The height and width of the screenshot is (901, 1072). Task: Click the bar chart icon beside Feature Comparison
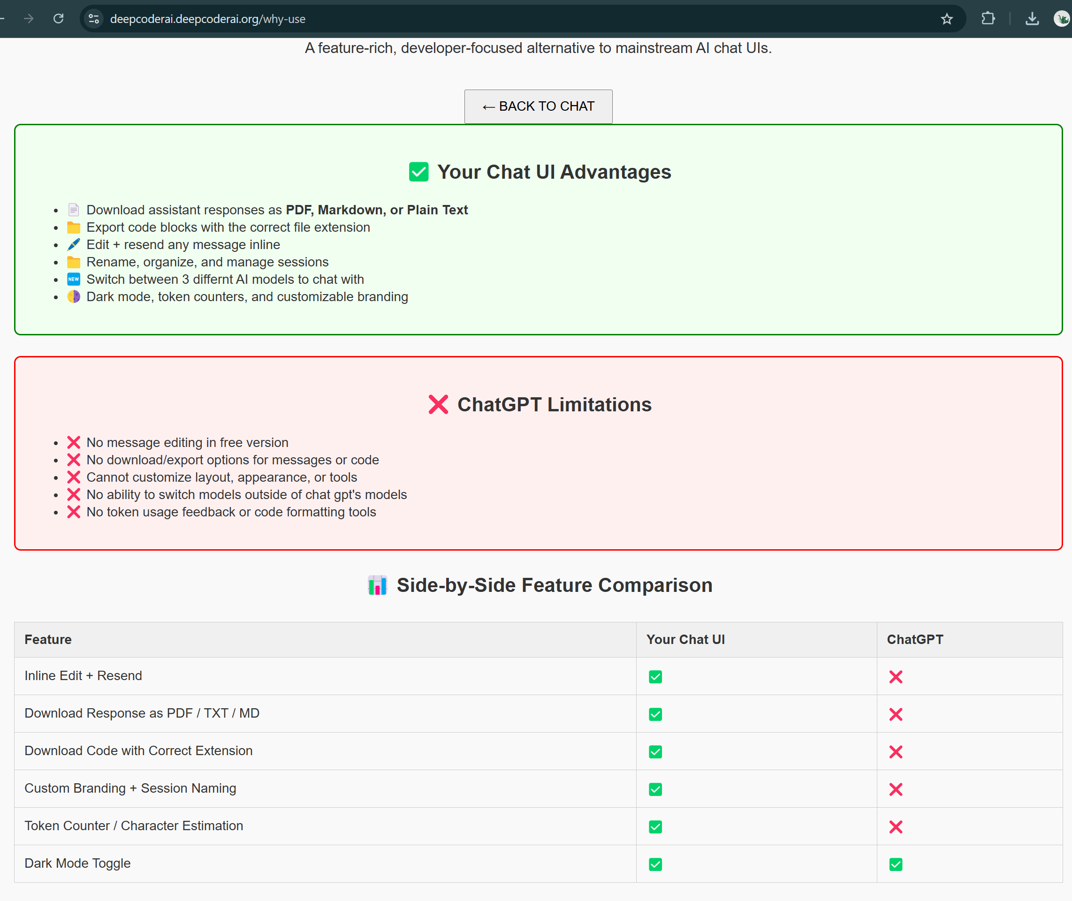click(377, 585)
